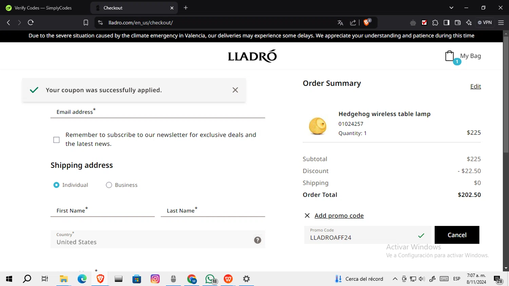Open the browser hamburger menu
This screenshot has width=509, height=286.
click(x=501, y=23)
